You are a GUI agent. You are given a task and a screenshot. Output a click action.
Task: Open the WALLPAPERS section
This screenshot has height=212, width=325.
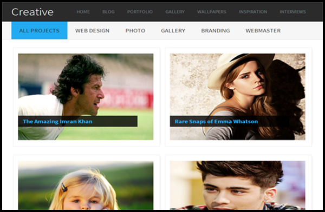pyautogui.click(x=212, y=12)
